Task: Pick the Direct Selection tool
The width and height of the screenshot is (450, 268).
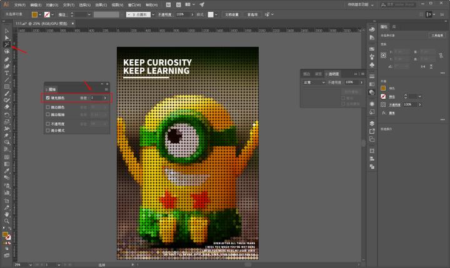Action: pos(6,38)
